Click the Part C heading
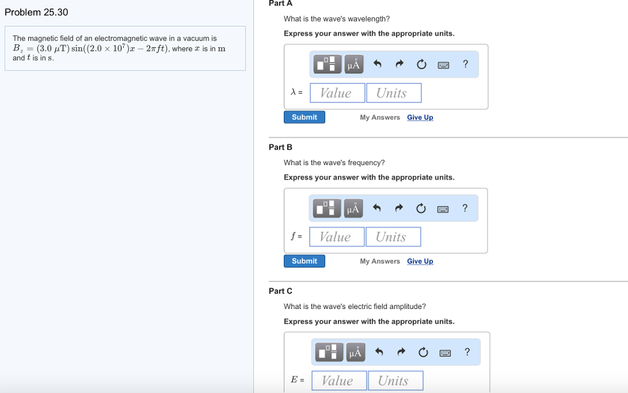The width and height of the screenshot is (628, 393). [280, 291]
